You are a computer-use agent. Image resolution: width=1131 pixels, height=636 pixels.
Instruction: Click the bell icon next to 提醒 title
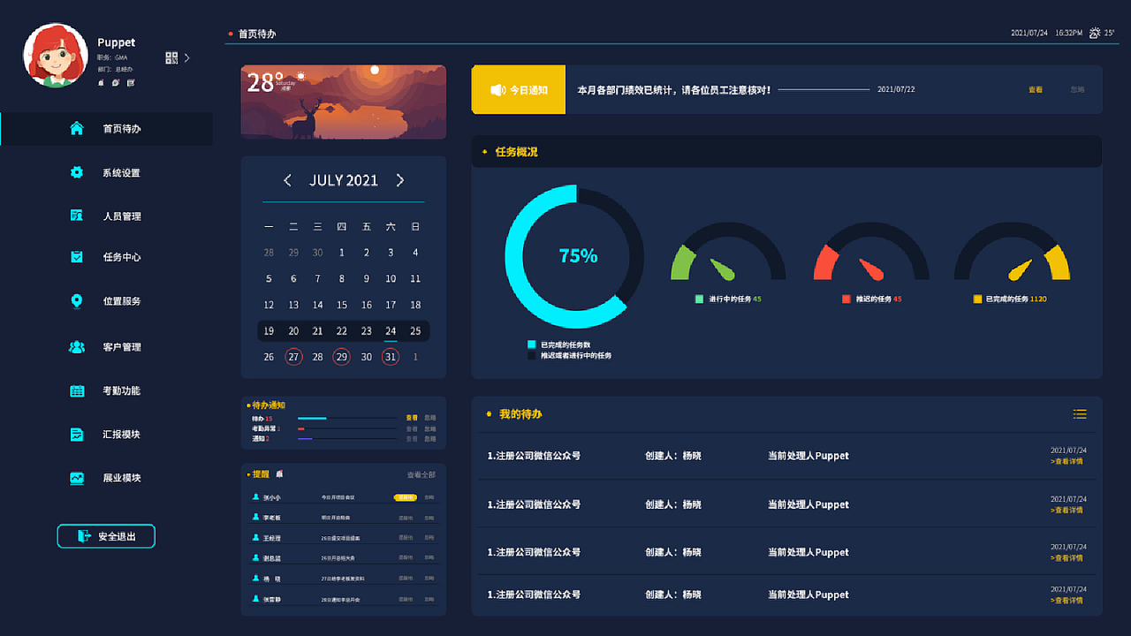click(280, 474)
